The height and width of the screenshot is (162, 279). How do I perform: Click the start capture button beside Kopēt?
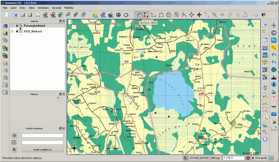14,149
